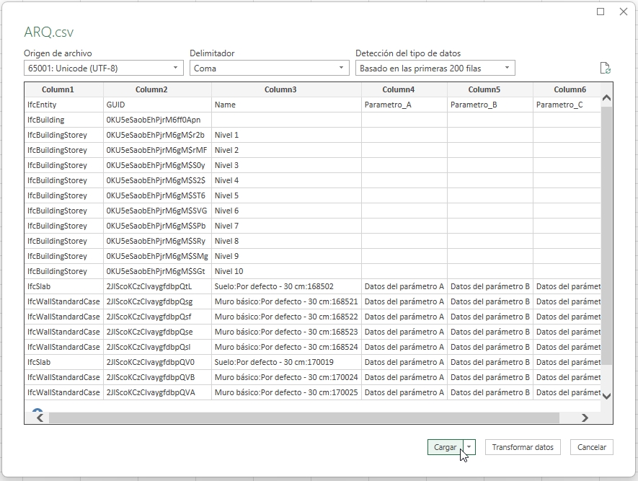This screenshot has width=638, height=481.
Task: Cancel the import with Cancelar
Action: (592, 447)
